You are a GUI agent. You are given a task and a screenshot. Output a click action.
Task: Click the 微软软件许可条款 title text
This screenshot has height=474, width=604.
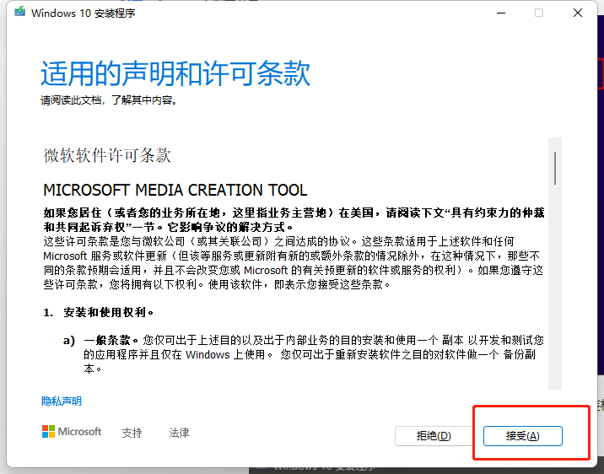[107, 155]
